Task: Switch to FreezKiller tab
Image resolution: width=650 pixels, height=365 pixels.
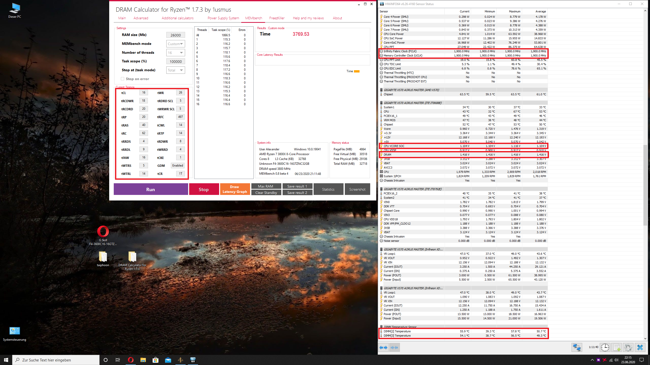Action: 277,18
